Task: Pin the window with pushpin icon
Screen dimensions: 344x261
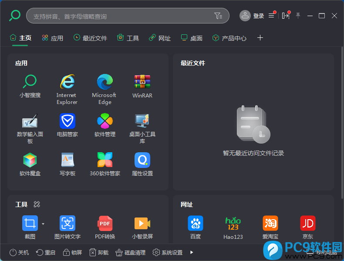Action: pyautogui.click(x=298, y=16)
